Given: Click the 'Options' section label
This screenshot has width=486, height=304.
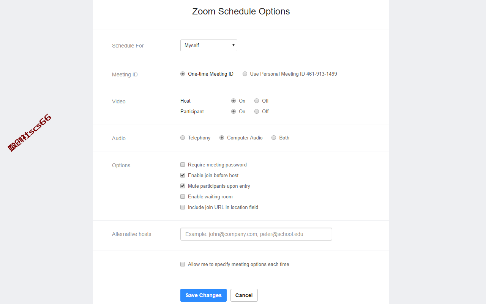Looking at the screenshot, I should 121,165.
